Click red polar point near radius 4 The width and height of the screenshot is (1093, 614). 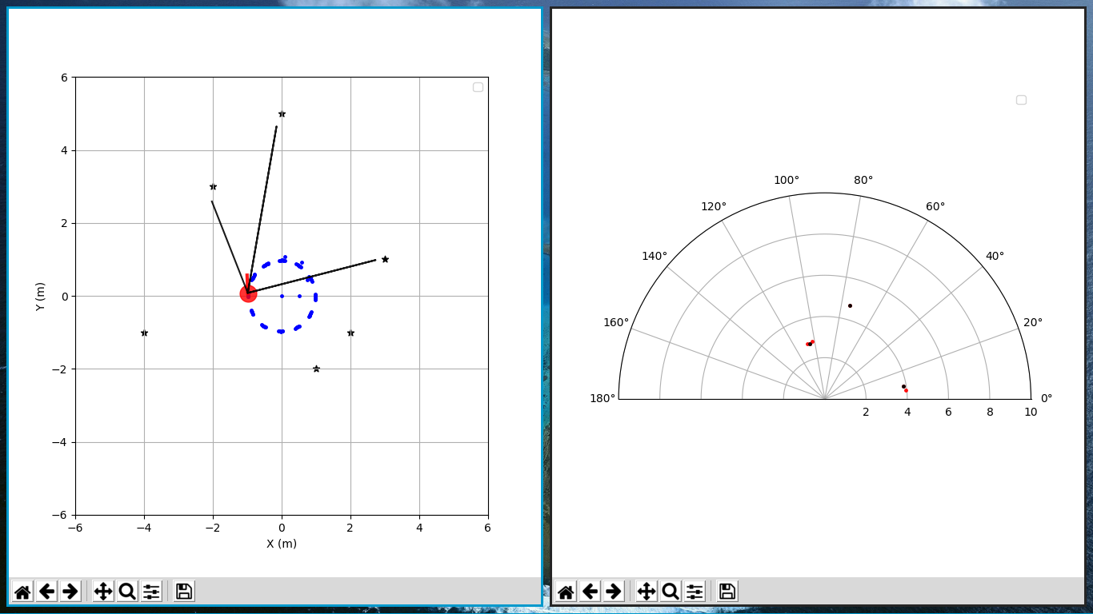tap(906, 390)
